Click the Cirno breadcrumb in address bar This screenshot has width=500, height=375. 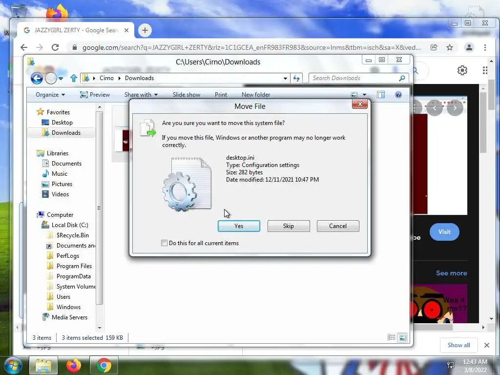[106, 78]
